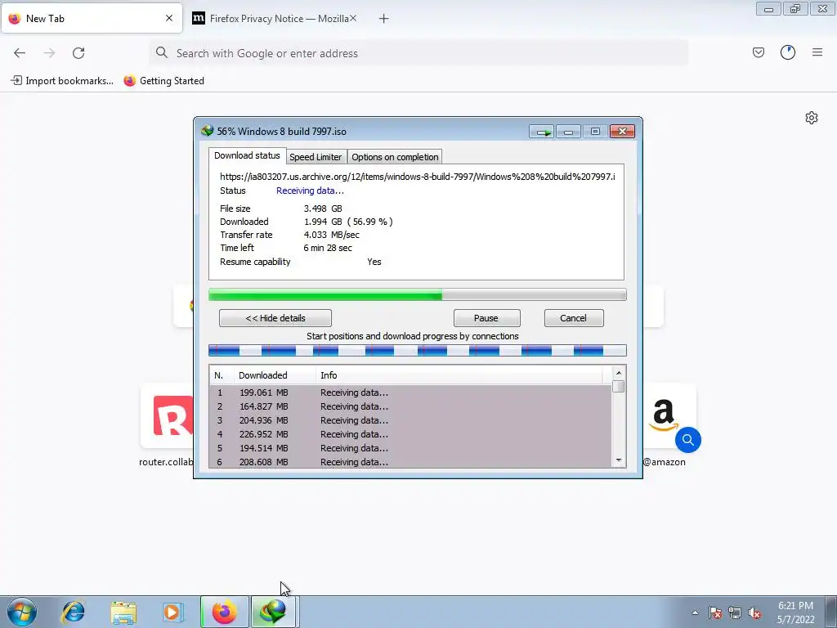Select connection row 4 with 226.952 MB
Screen dimensions: 837x628
(410, 434)
